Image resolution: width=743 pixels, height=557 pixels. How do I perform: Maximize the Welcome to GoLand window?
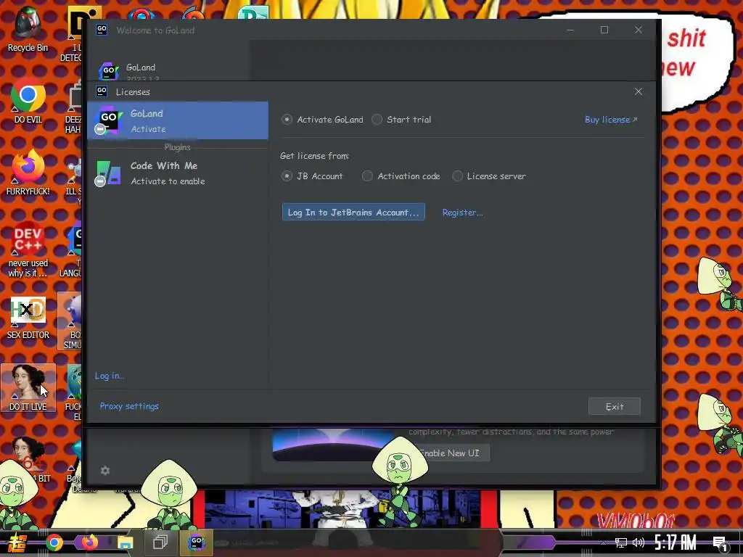[x=604, y=30]
